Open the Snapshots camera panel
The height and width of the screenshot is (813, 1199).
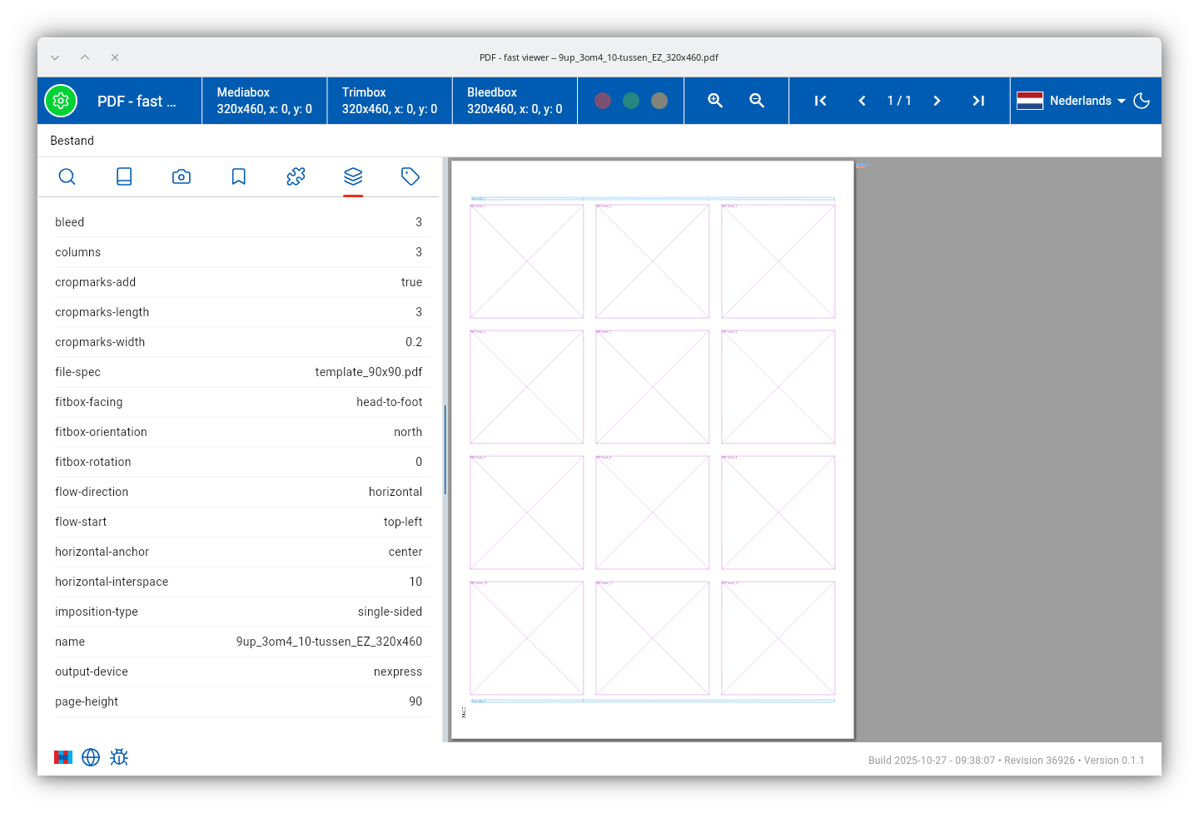[x=182, y=176]
